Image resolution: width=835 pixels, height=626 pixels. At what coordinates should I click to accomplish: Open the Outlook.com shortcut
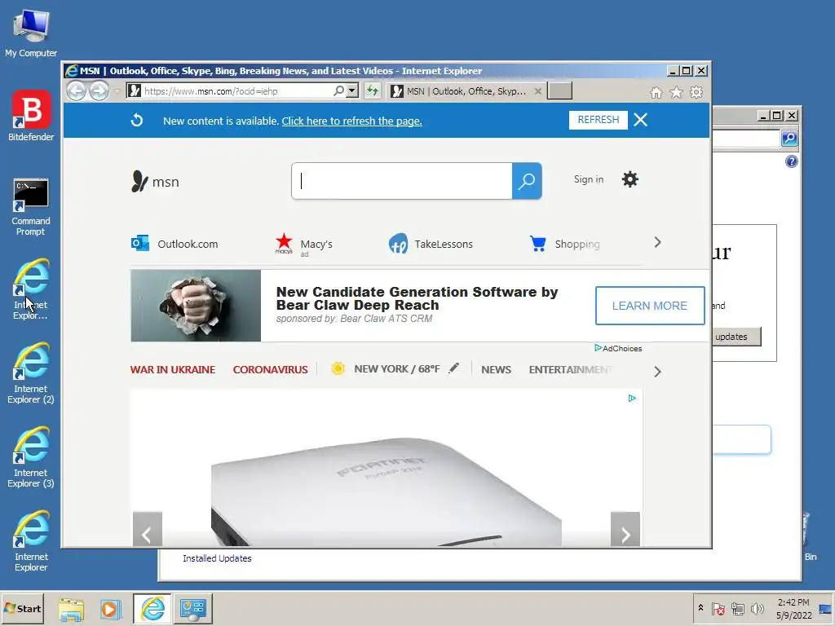[175, 244]
